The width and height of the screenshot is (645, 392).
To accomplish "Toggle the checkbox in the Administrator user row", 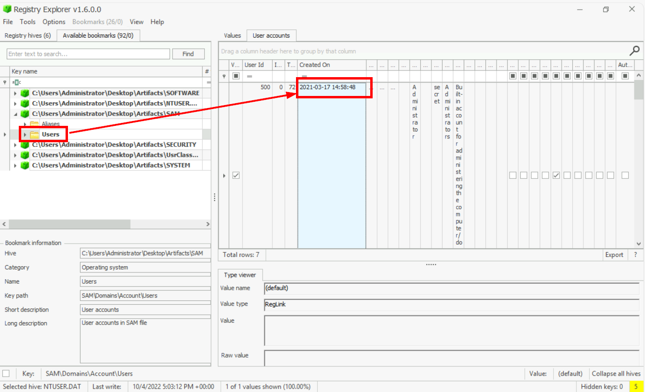I will click(236, 176).
